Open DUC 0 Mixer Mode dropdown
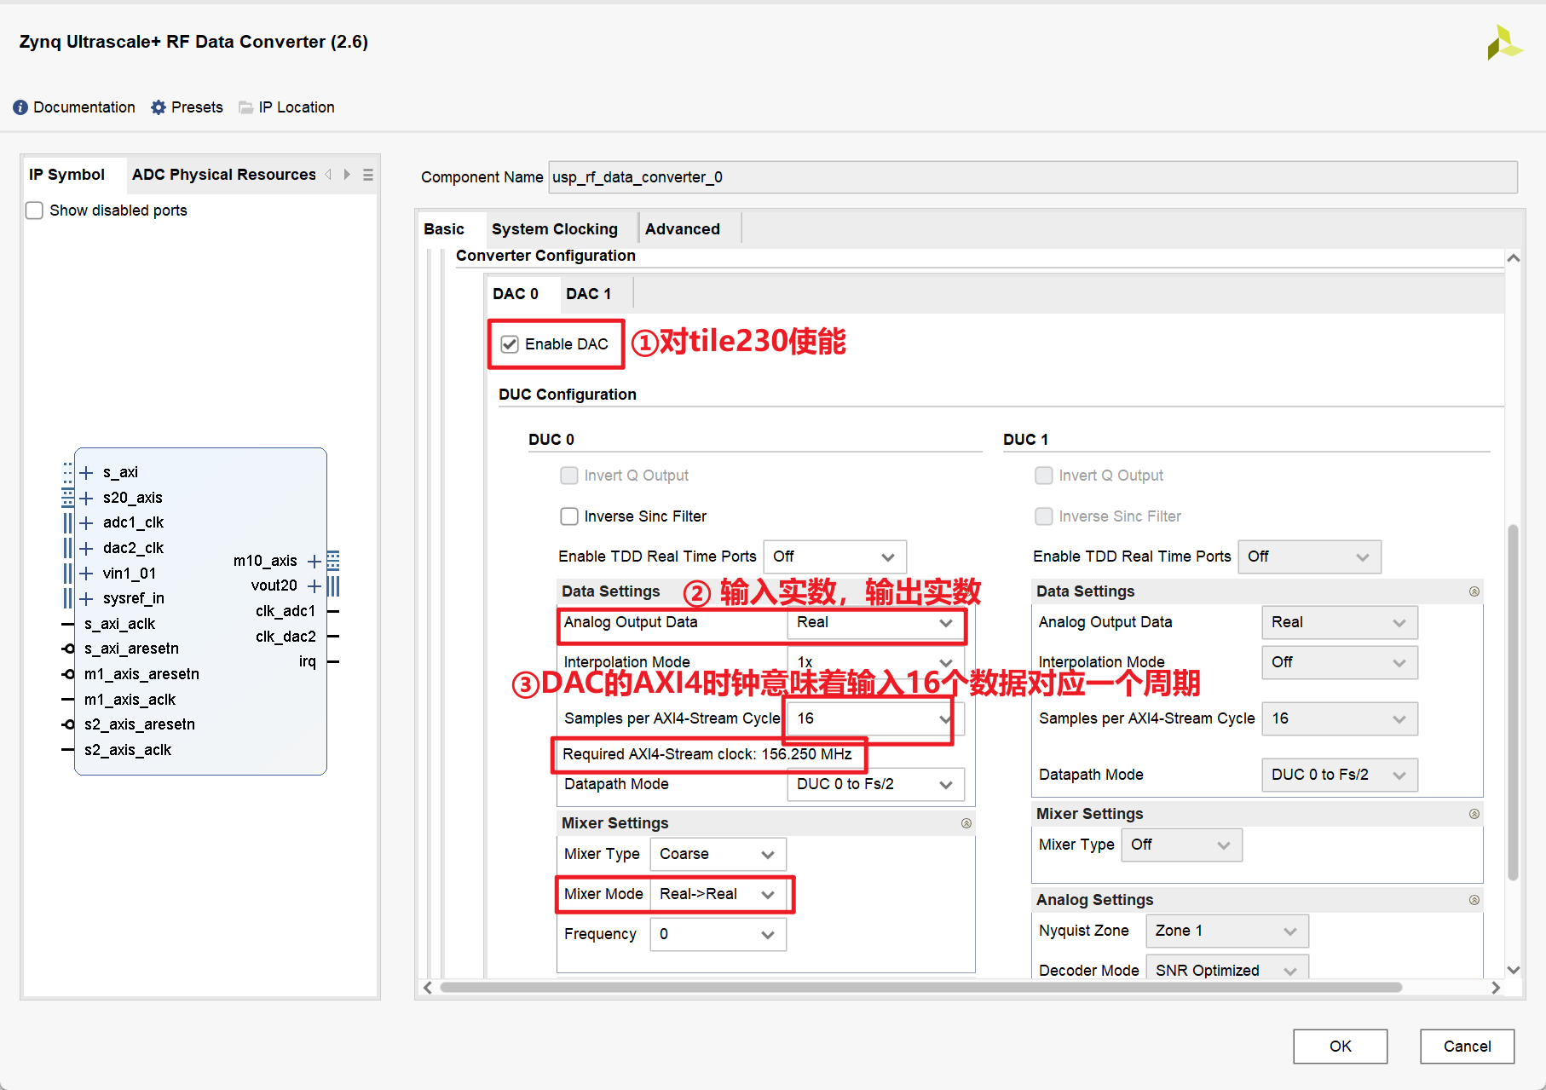1546x1090 pixels. tap(718, 894)
